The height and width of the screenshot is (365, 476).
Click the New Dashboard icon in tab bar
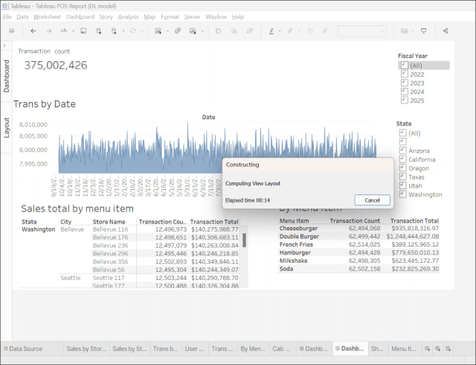[438, 349]
